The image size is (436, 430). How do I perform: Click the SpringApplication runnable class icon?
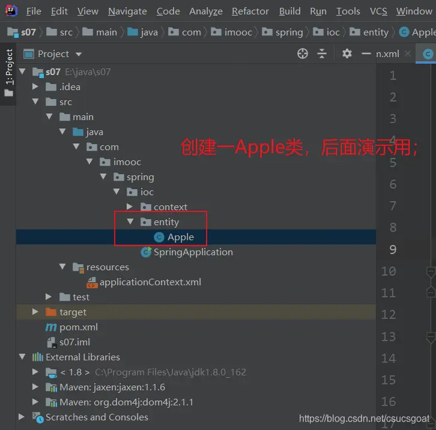click(x=146, y=252)
